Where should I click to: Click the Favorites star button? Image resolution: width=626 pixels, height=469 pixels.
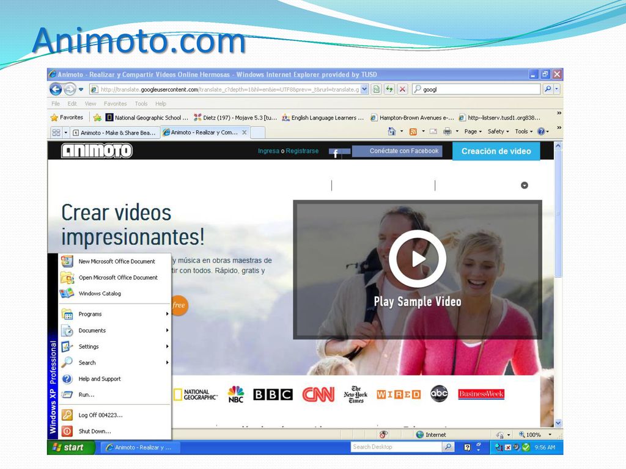tap(67, 117)
